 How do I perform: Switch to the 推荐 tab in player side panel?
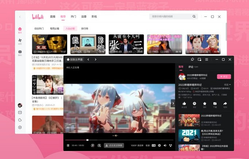(x=181, y=67)
